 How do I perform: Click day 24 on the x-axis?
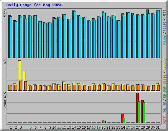[123, 127]
